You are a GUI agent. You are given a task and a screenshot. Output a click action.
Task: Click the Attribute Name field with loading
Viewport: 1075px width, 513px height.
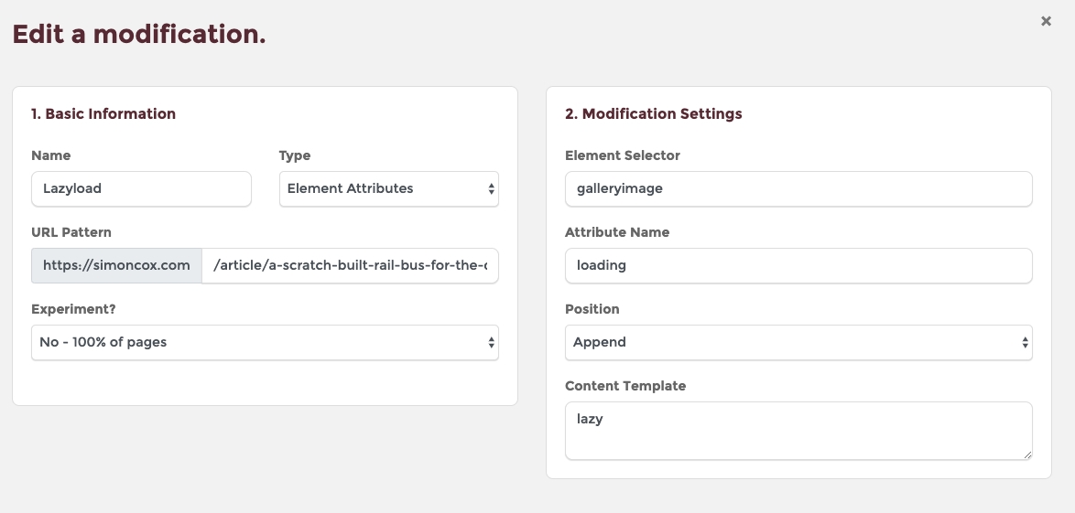coord(798,265)
